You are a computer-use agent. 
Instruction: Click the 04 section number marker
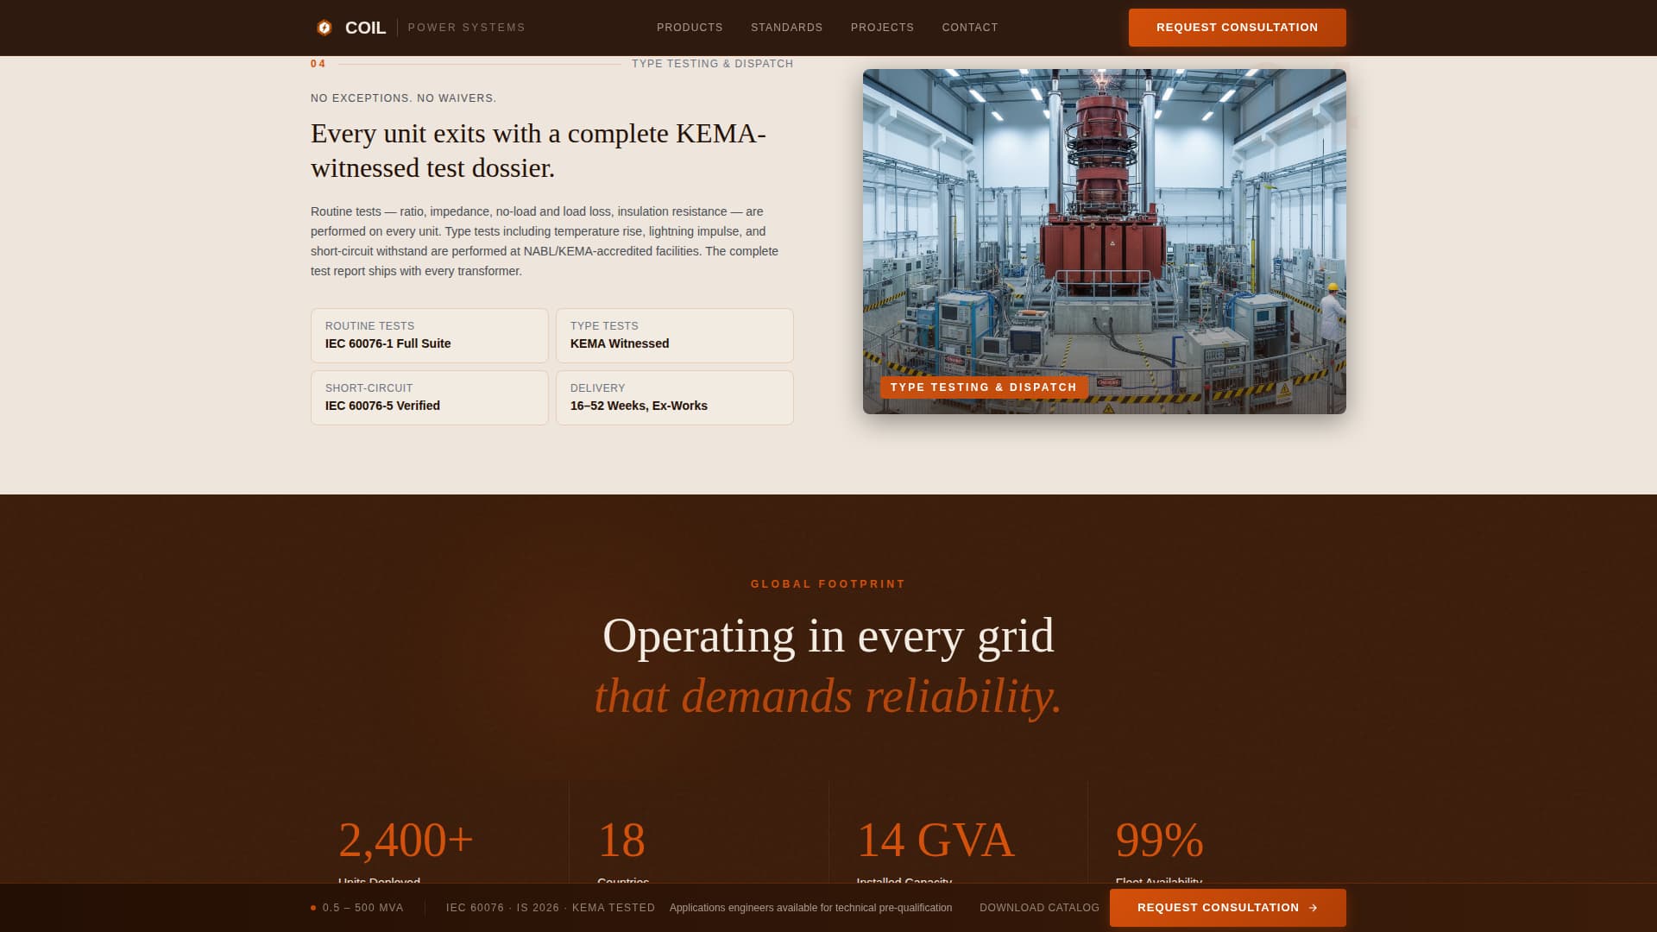[x=318, y=64]
